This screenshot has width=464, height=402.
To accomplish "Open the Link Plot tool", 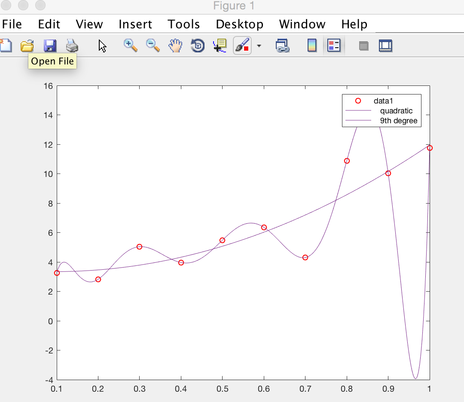I will (283, 46).
